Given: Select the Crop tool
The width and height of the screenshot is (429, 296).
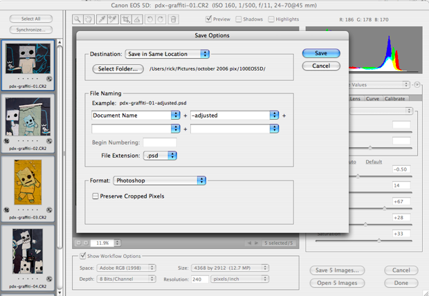Looking at the screenshot, I should [126, 19].
